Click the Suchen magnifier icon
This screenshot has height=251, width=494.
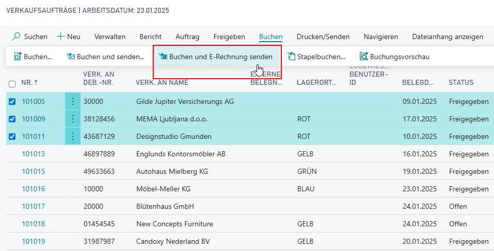click(17, 37)
